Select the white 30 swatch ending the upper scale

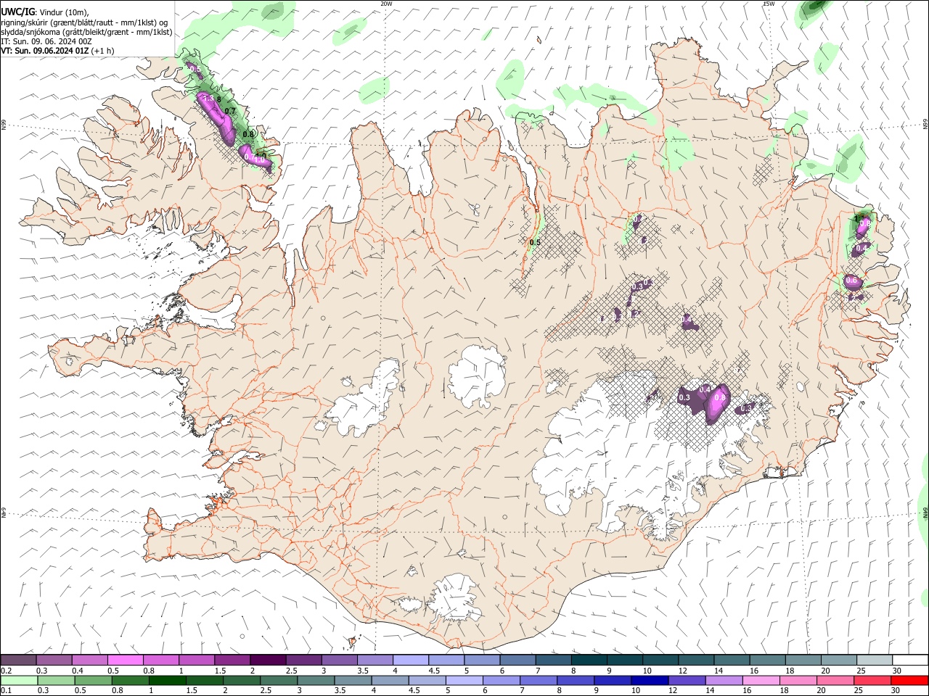tap(910, 660)
